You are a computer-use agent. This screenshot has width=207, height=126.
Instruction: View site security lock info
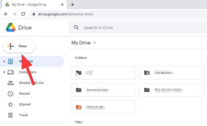[34, 14]
